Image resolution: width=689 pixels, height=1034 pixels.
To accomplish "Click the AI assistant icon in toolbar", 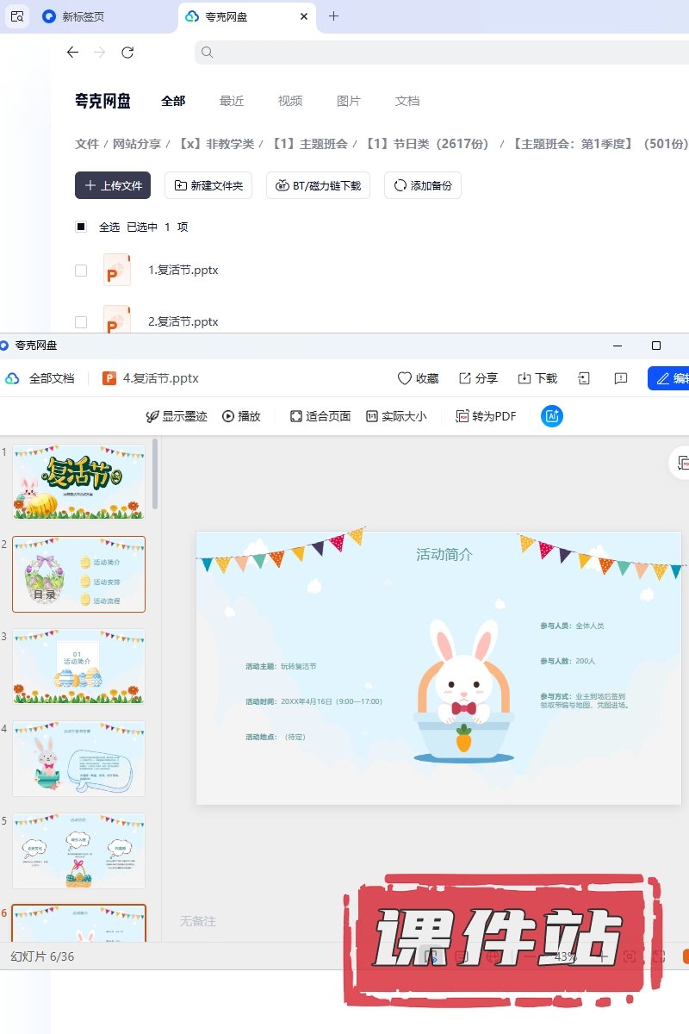I will pyautogui.click(x=552, y=416).
